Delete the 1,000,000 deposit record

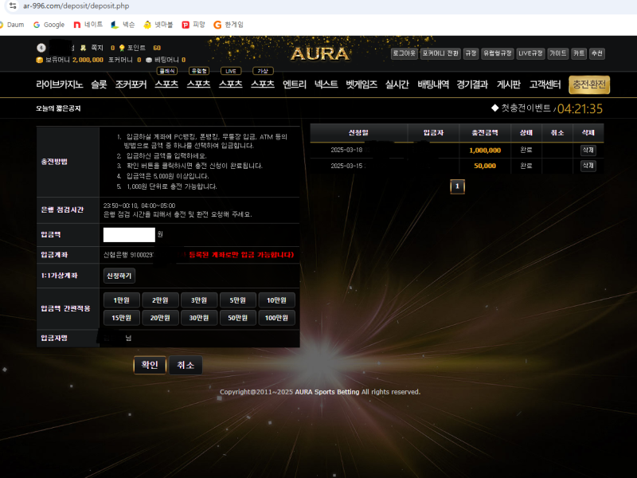(x=588, y=150)
